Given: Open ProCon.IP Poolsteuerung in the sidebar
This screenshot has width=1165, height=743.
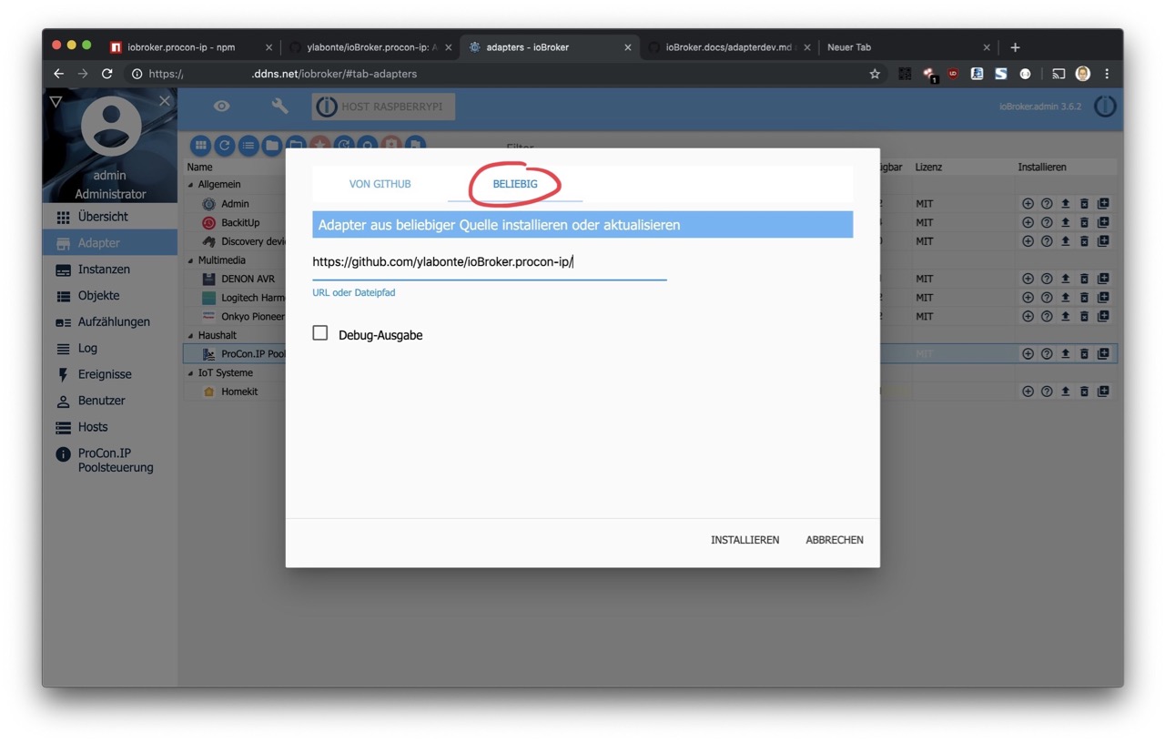Looking at the screenshot, I should 109,460.
